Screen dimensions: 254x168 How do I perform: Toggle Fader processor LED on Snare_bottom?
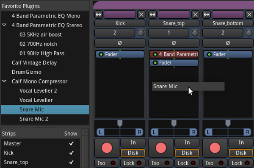[209, 54]
